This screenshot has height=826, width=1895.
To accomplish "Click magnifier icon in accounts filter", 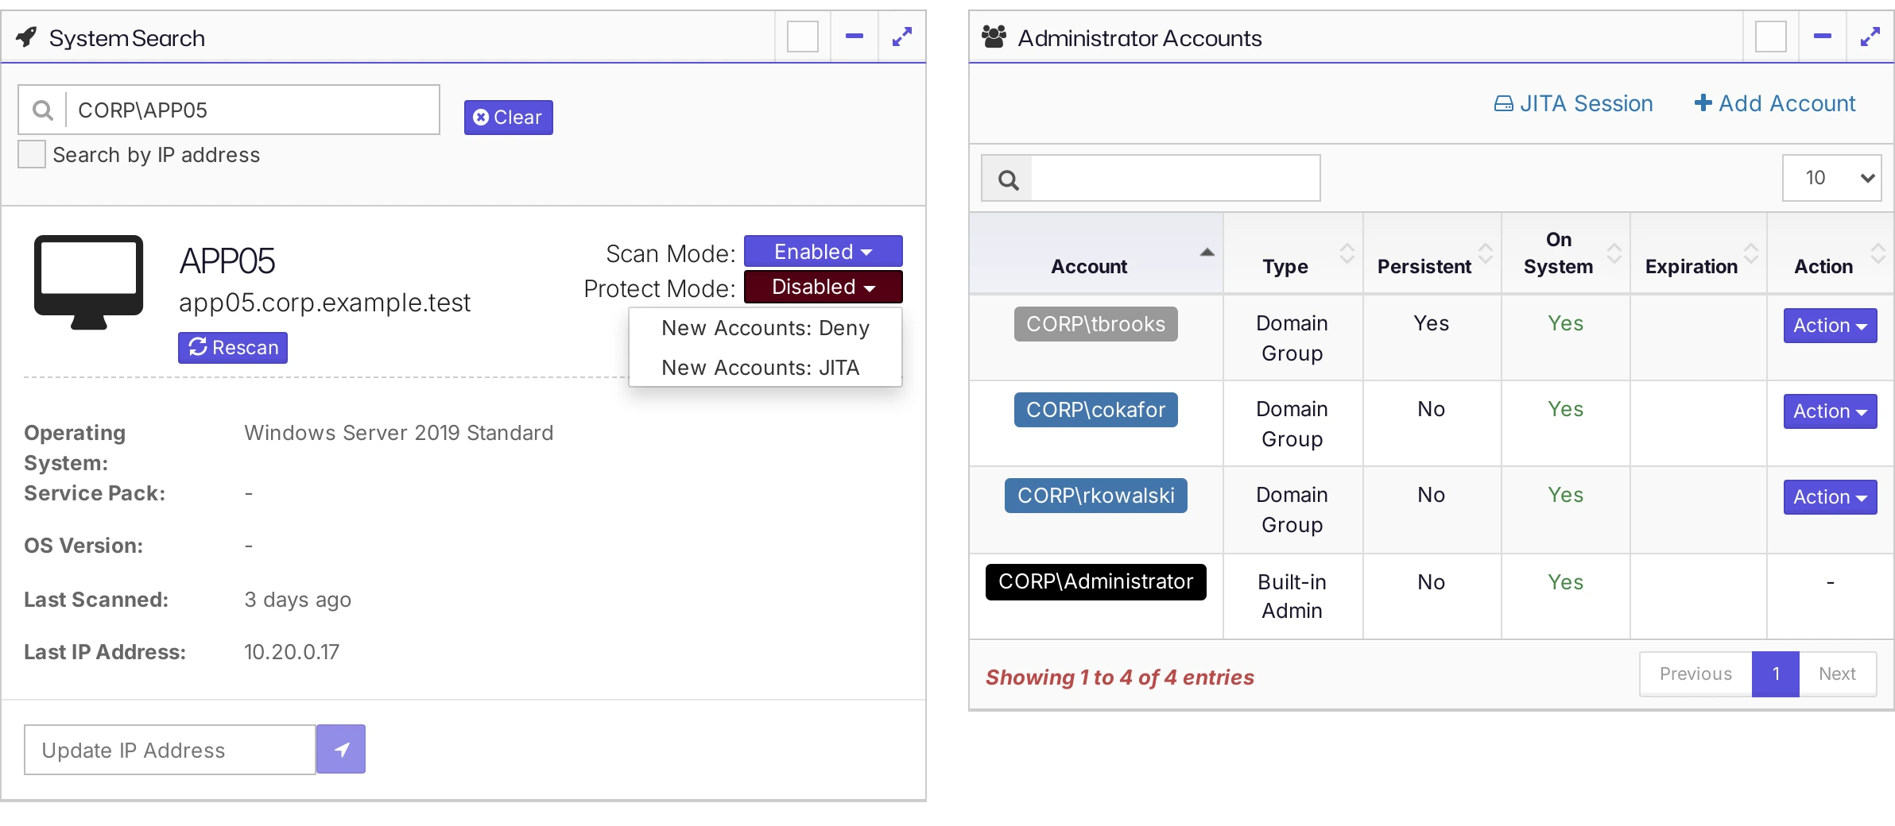I will click(1008, 180).
